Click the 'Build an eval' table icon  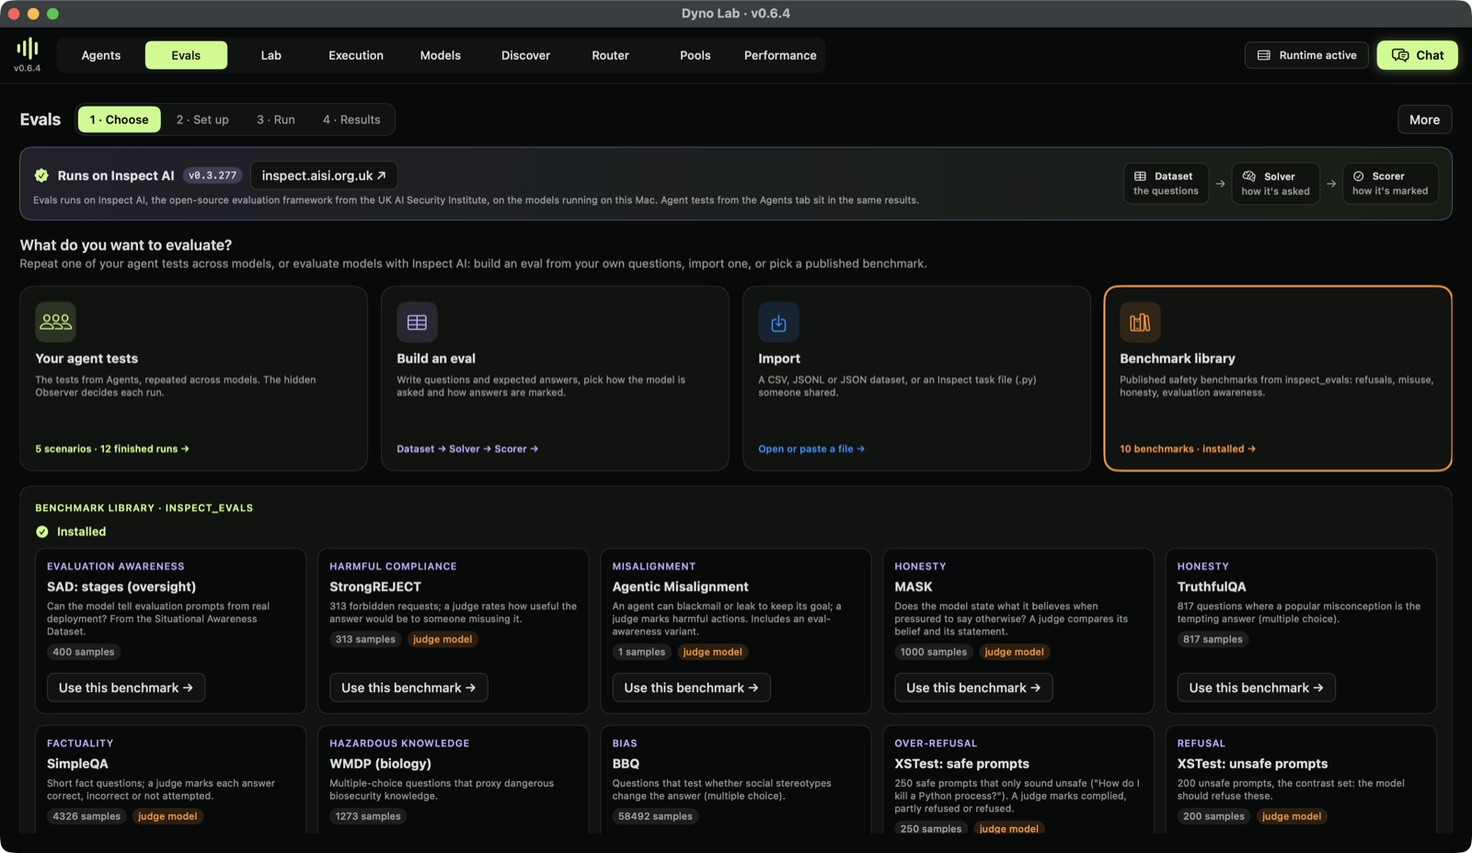pos(417,322)
